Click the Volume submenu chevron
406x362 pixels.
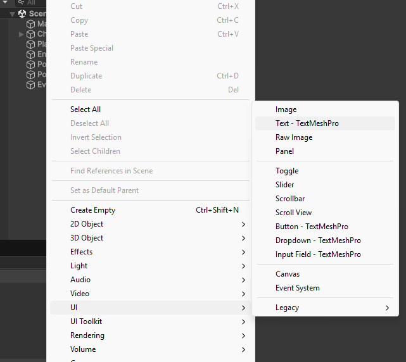(243, 350)
